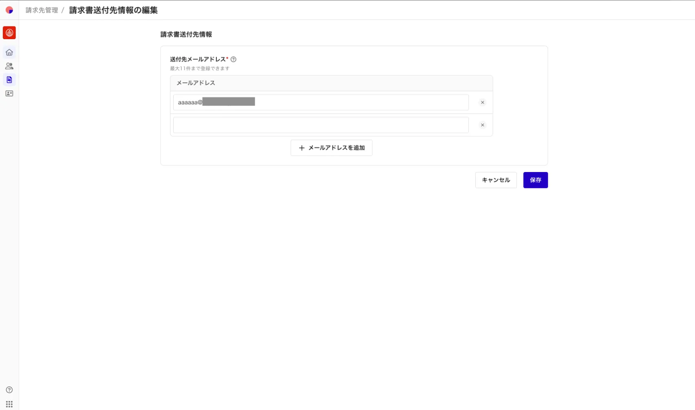The height and width of the screenshot is (410, 695).
Task: Click the help icon beside 送付先メールアドレス
Action: tap(234, 59)
